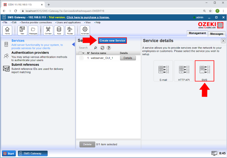Click the Delete button
Image resolution: width=227 pixels, height=158 pixels.
coord(87,144)
